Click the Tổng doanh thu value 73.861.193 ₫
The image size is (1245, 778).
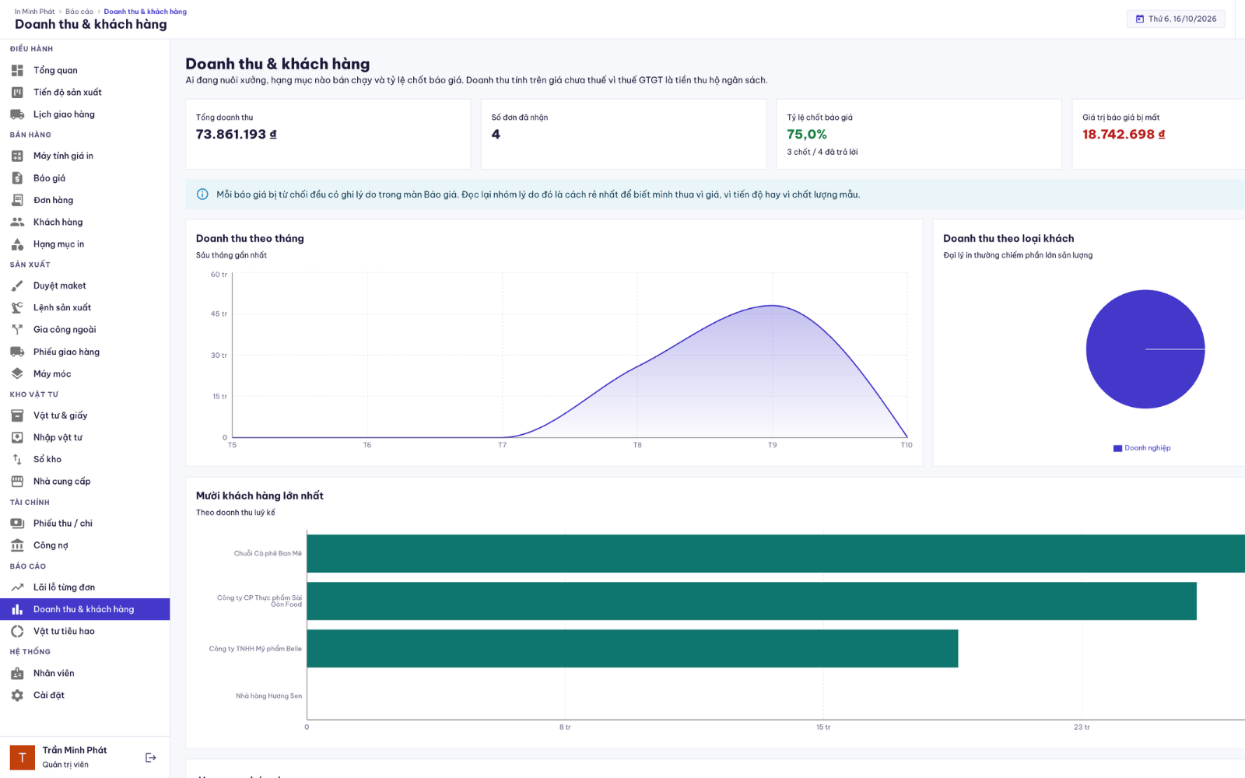[x=237, y=135]
